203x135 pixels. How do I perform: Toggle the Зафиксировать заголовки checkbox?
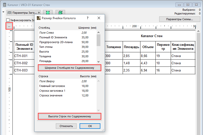tap(8, 20)
